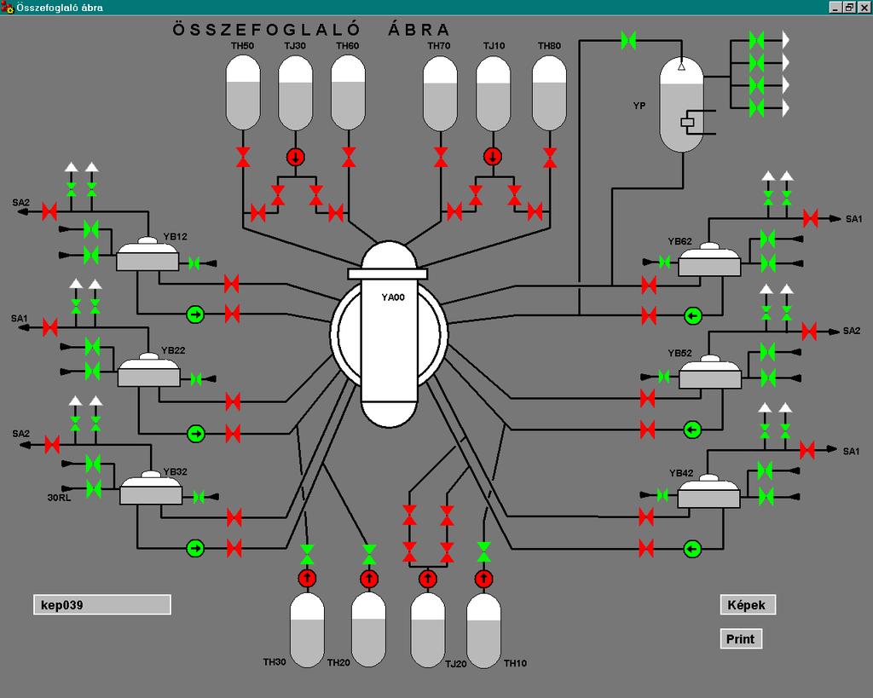Select the green circulation pump of YB42
873x698 pixels.
pos(692,549)
